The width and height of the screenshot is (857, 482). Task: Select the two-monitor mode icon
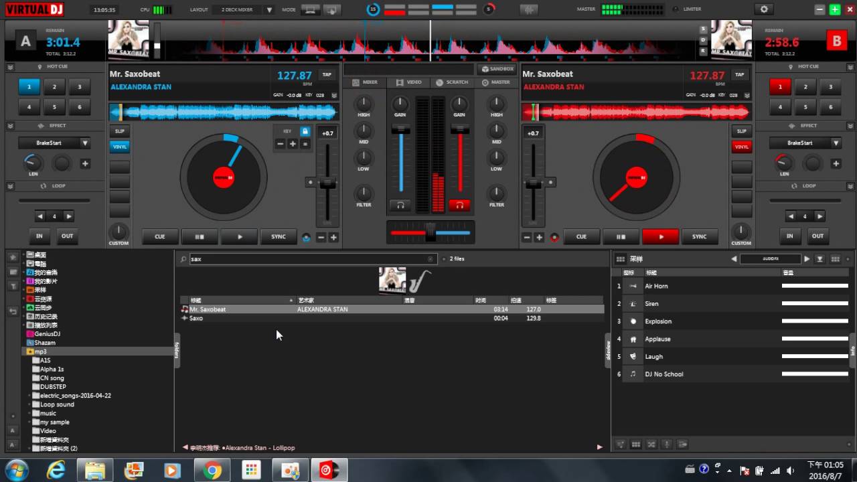[331, 9]
